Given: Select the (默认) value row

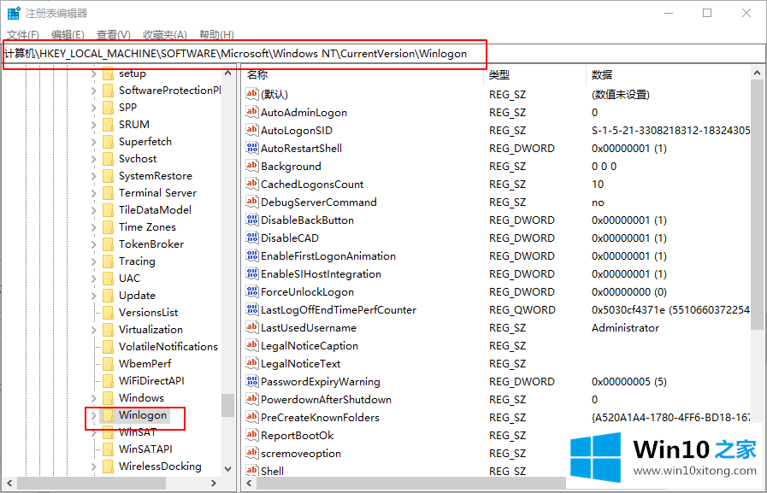Looking at the screenshot, I should (274, 94).
